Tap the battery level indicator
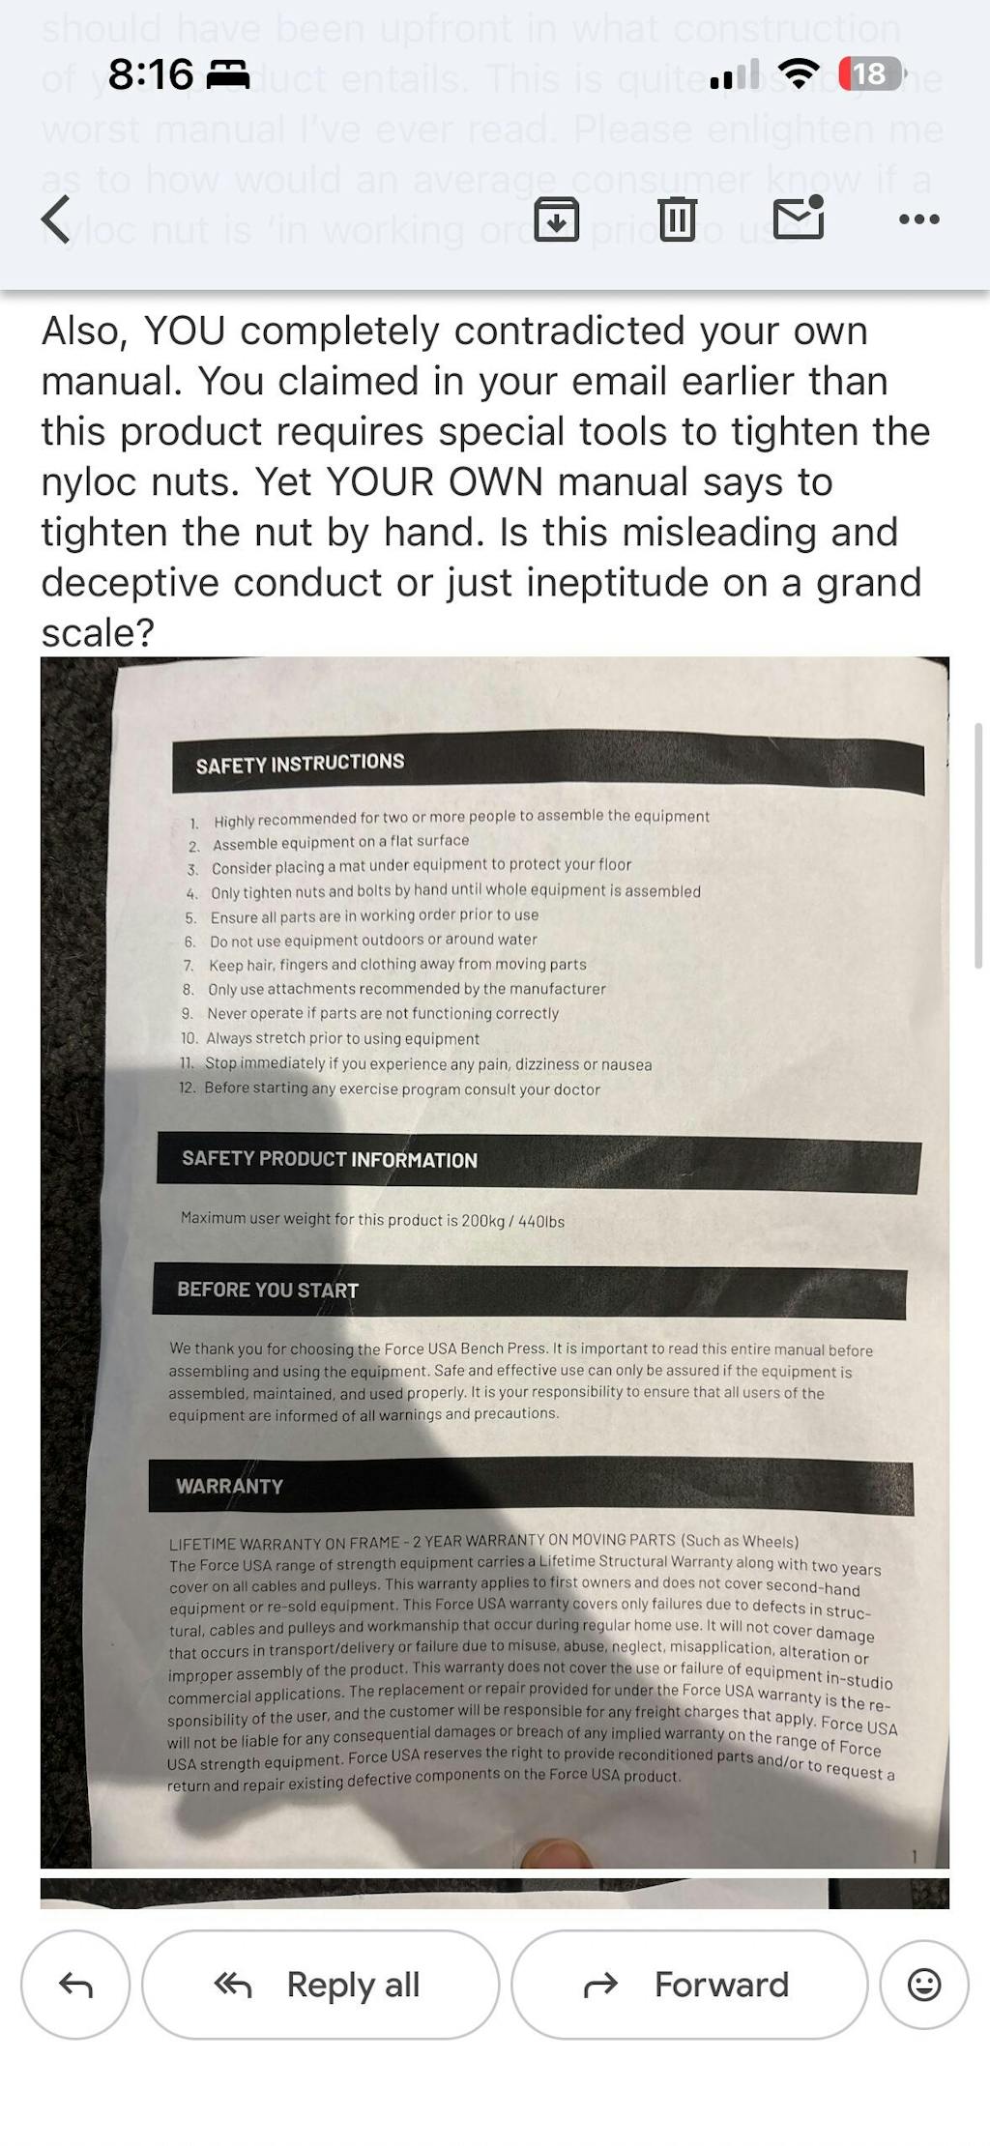Image resolution: width=990 pixels, height=2146 pixels. [870, 73]
